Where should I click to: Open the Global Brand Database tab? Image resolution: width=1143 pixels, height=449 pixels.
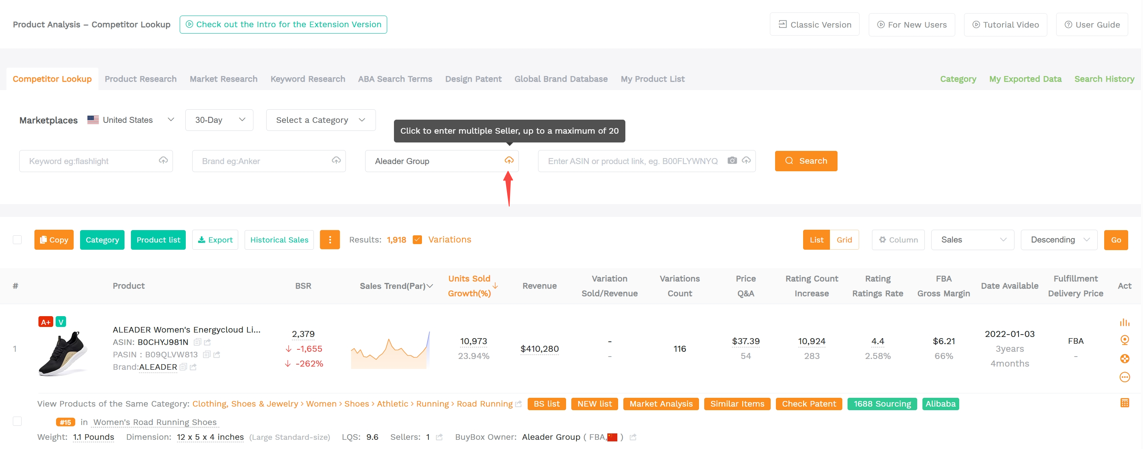[561, 79]
